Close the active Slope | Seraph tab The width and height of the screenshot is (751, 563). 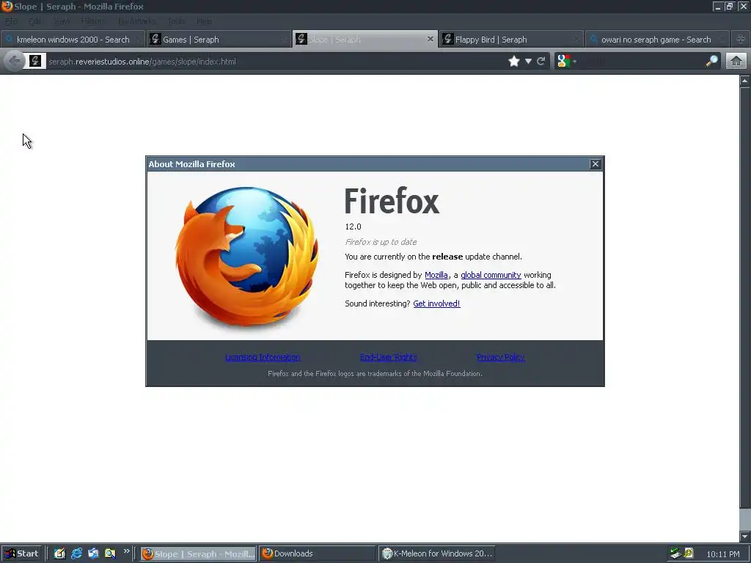pos(430,40)
